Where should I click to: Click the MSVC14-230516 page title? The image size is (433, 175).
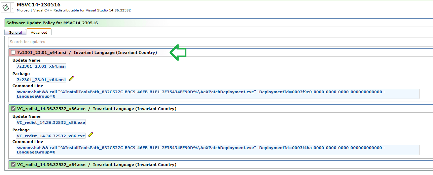39,5
